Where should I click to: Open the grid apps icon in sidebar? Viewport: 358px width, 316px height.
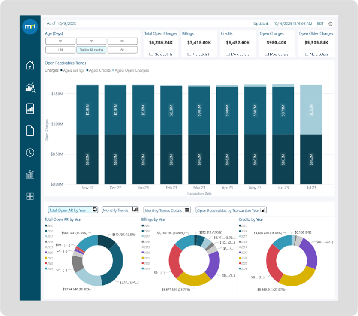pos(30,196)
